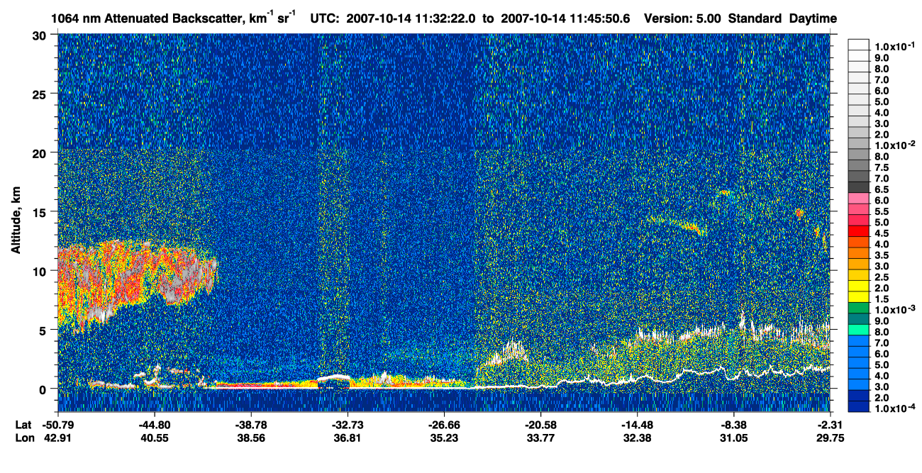Image resolution: width=922 pixels, height=473 pixels.
Task: Click the "Lon" row label
Action: tap(23, 438)
